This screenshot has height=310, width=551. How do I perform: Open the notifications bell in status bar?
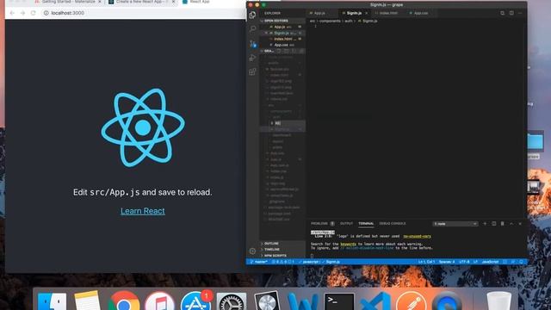522,262
